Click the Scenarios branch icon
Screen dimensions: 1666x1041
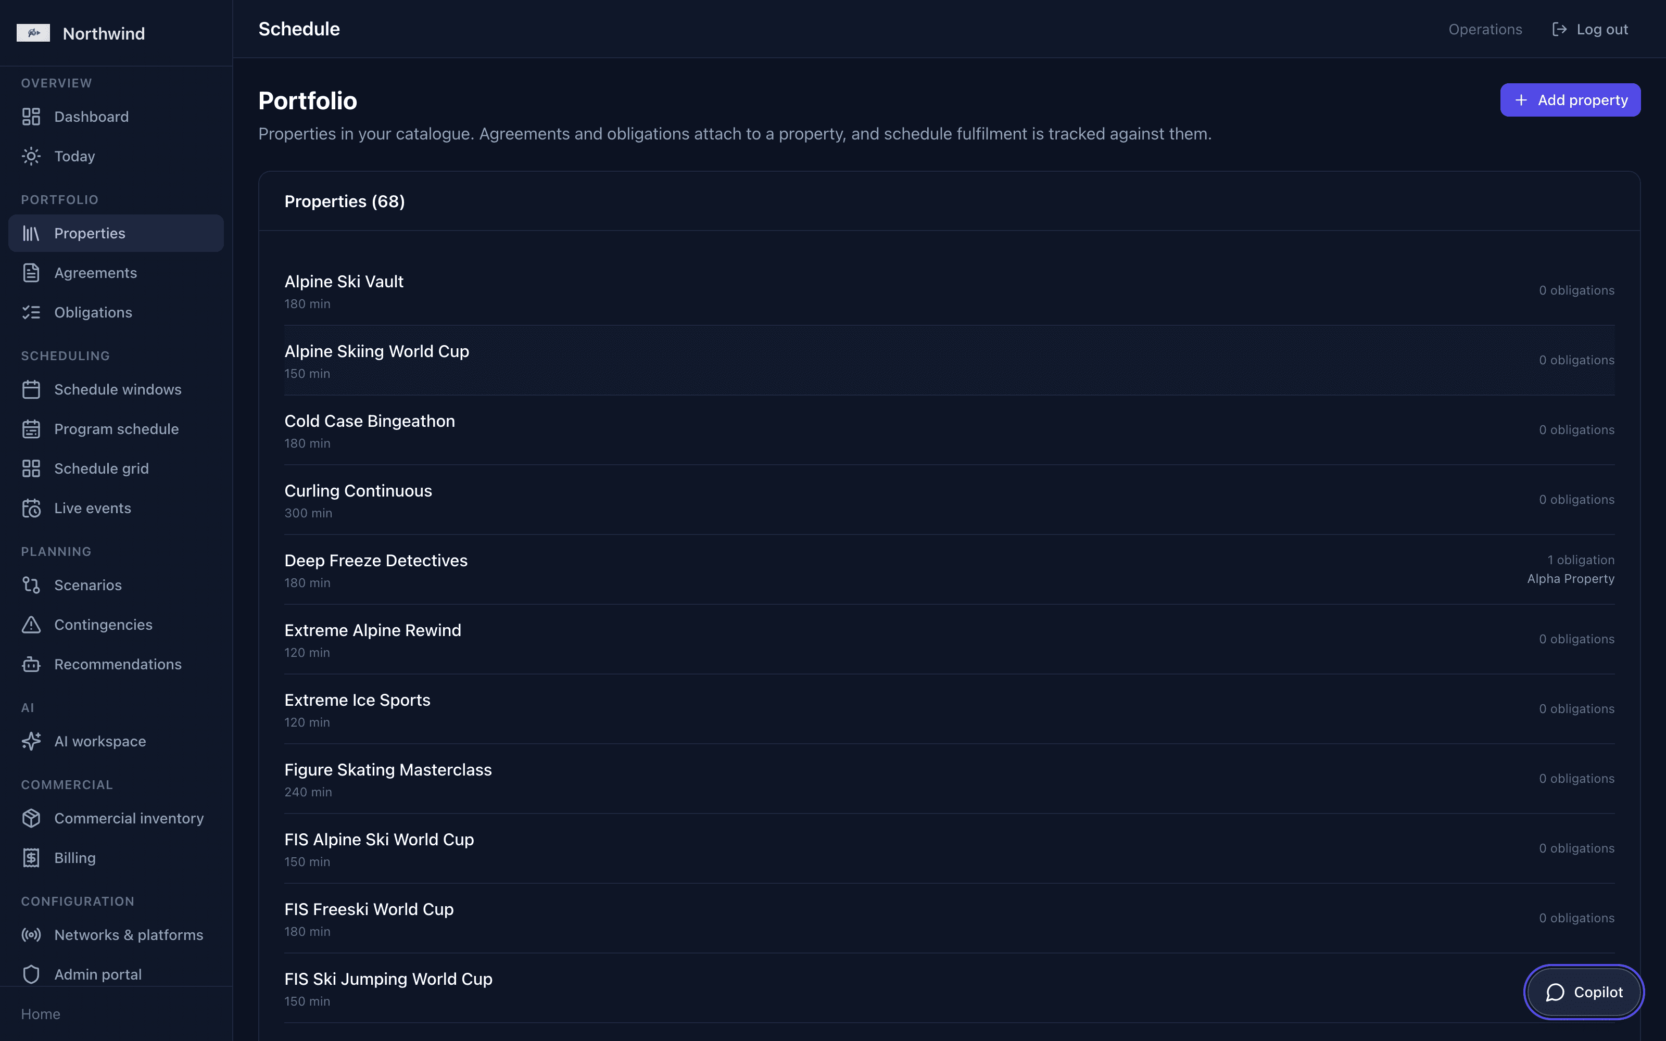click(x=31, y=585)
